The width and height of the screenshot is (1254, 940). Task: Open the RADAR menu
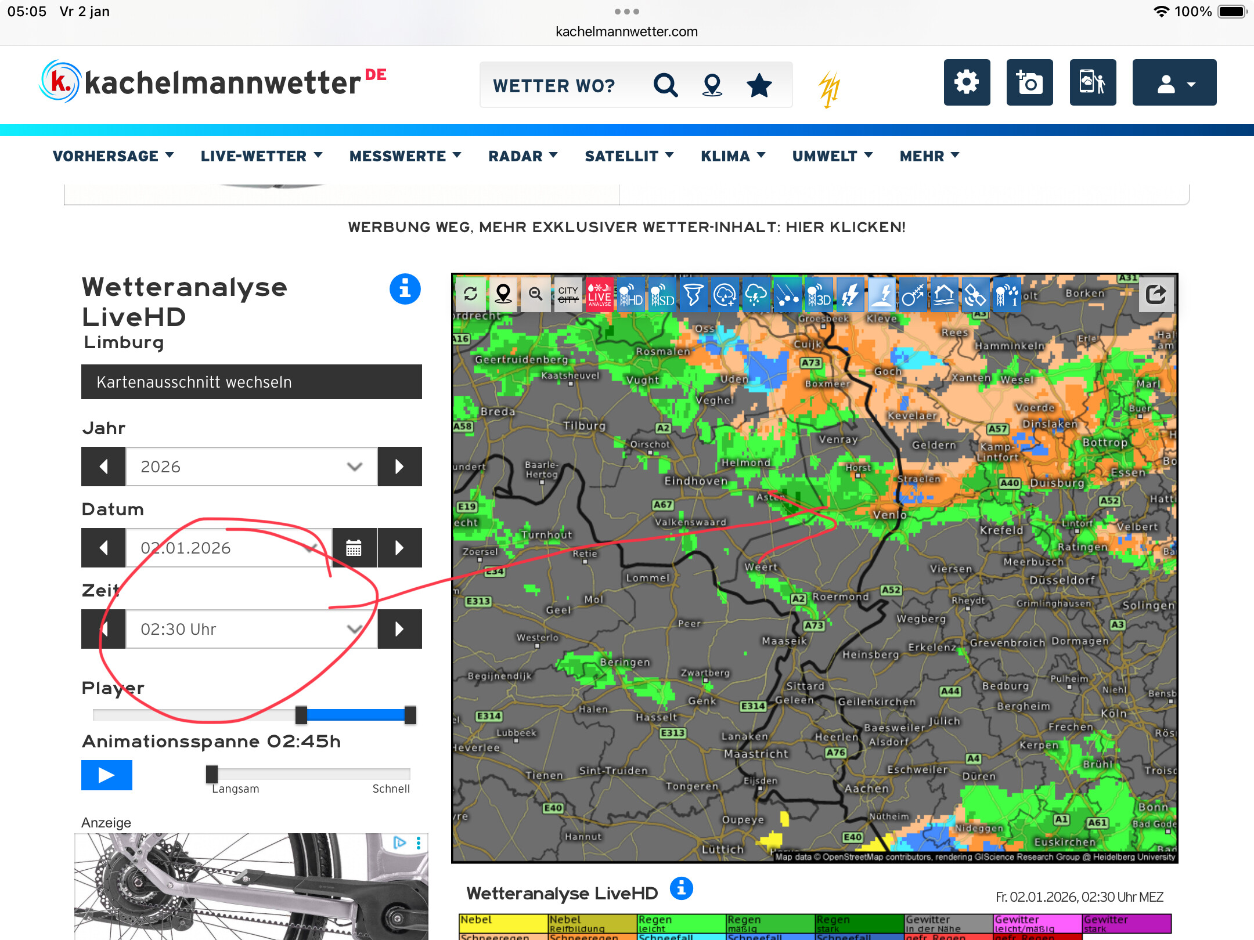pyautogui.click(x=523, y=156)
